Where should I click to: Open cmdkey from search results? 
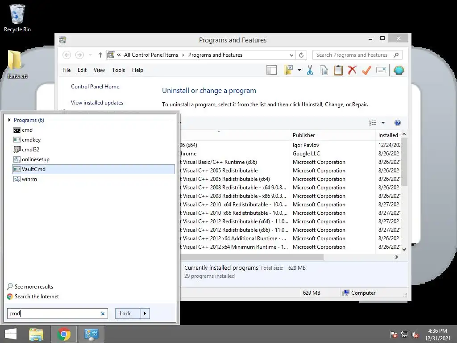[x=93, y=140]
